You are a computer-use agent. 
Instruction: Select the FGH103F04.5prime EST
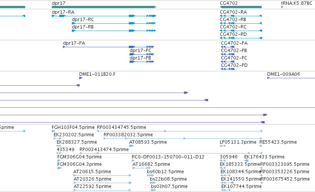53,131
